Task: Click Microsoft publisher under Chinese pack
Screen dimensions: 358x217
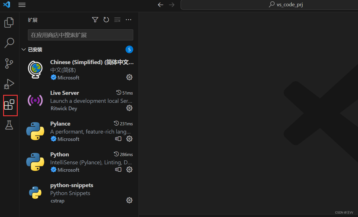Action: tap(68, 77)
